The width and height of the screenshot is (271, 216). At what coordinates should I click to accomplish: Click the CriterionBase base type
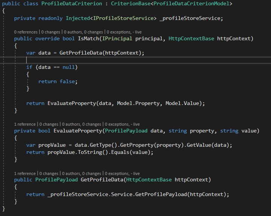coord(131,4)
